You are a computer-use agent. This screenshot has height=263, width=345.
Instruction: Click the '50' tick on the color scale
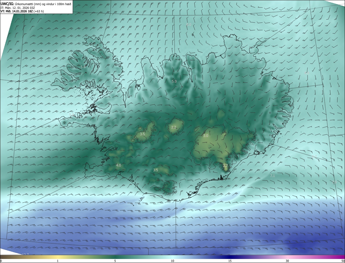click(x=343, y=261)
